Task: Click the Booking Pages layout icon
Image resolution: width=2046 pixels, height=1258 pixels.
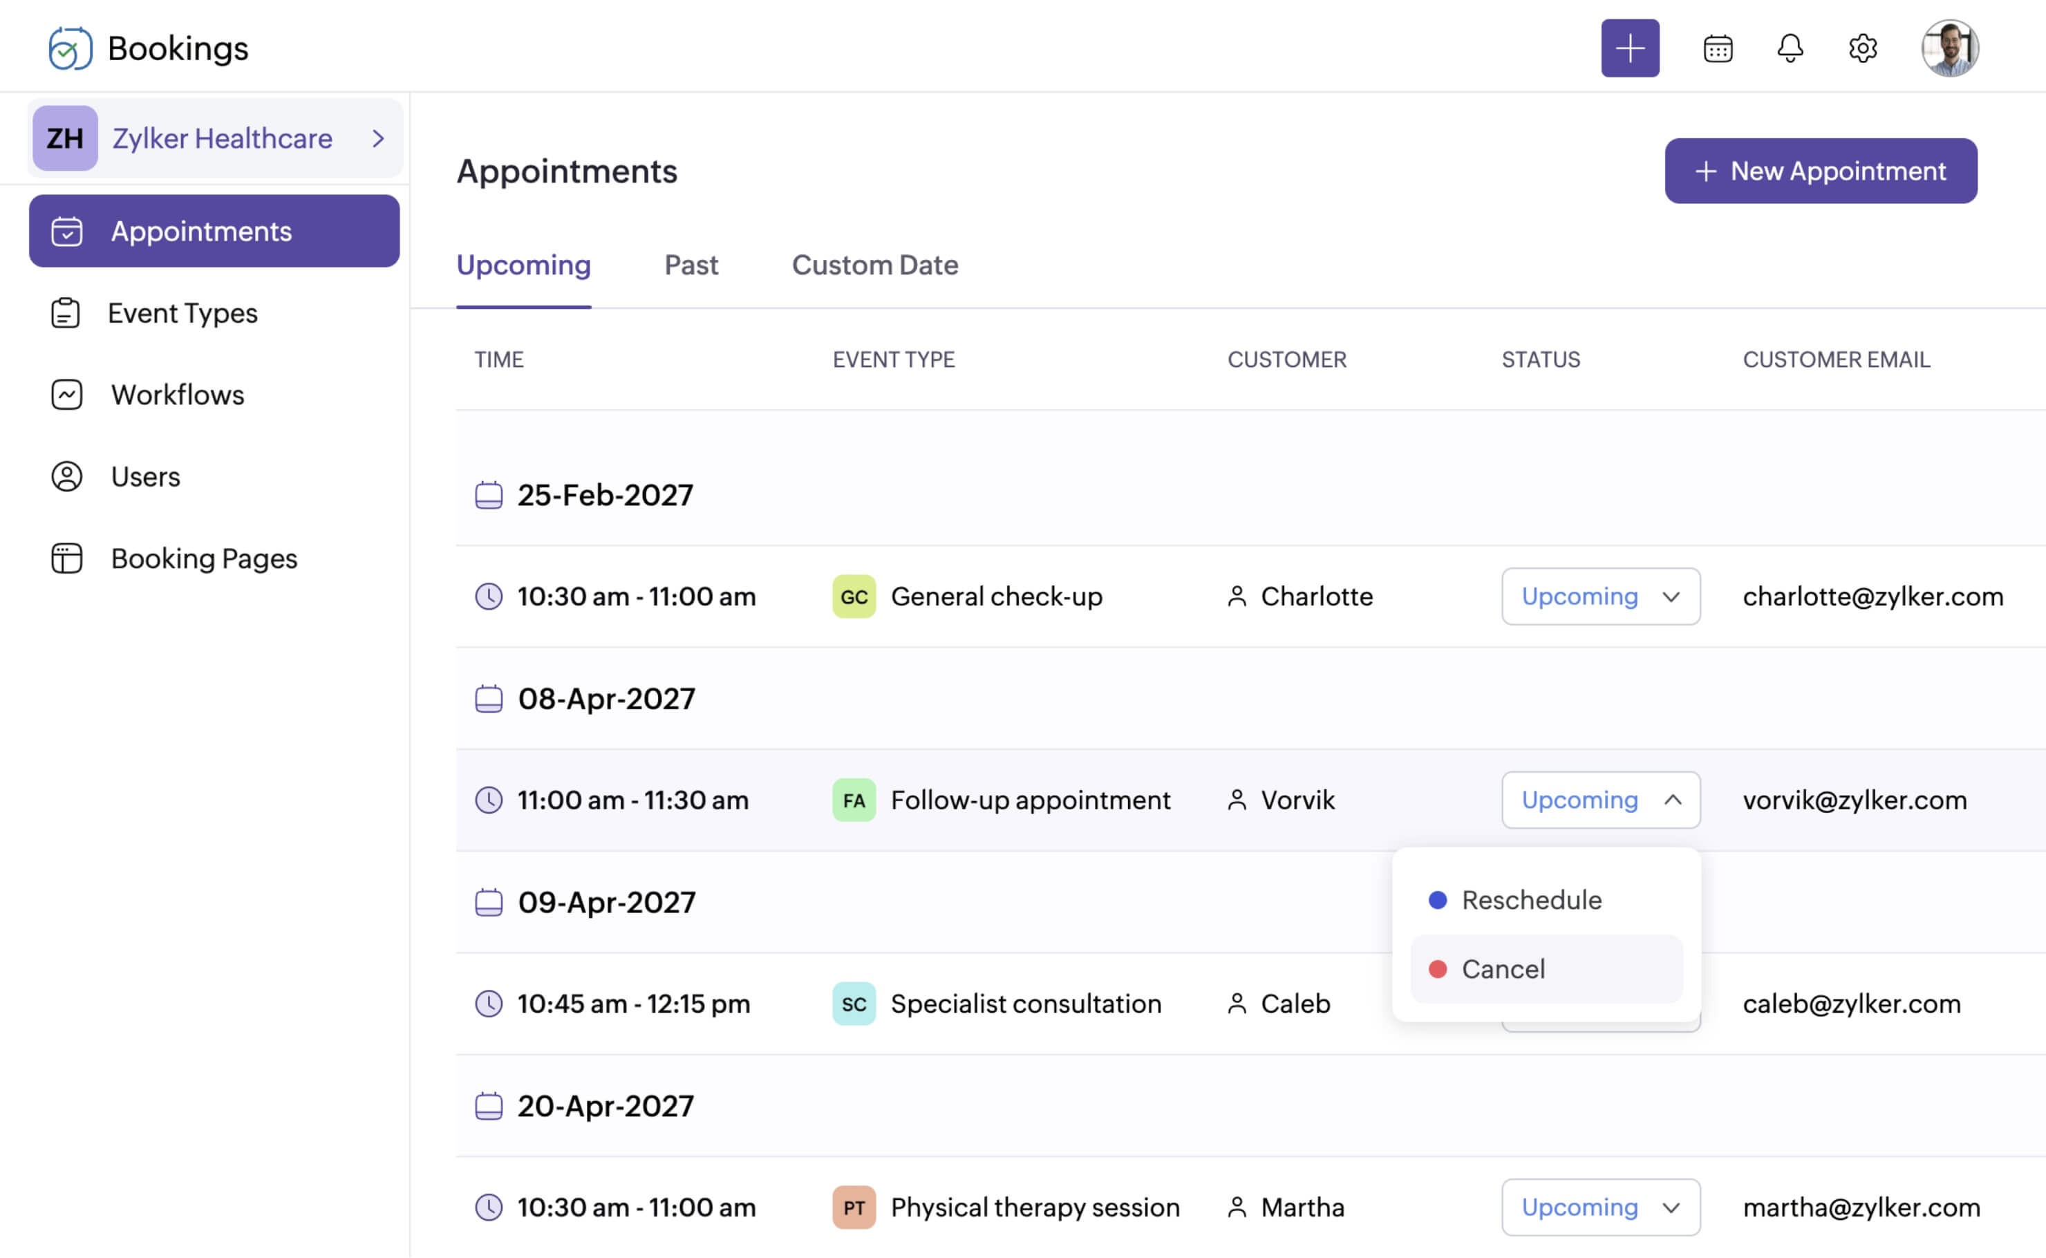Action: point(66,558)
